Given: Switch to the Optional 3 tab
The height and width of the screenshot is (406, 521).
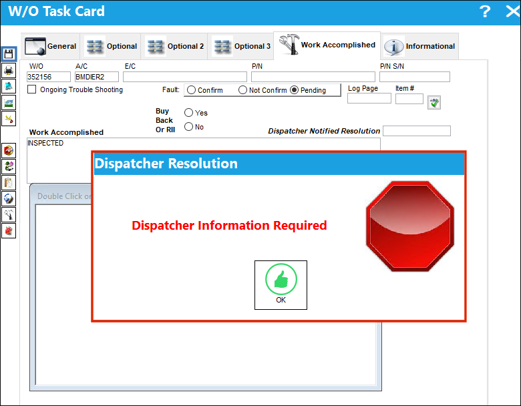Looking at the screenshot, I should (x=241, y=46).
